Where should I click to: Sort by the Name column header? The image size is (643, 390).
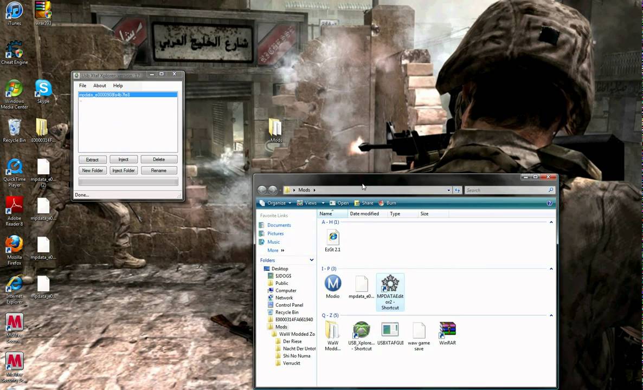click(x=332, y=213)
